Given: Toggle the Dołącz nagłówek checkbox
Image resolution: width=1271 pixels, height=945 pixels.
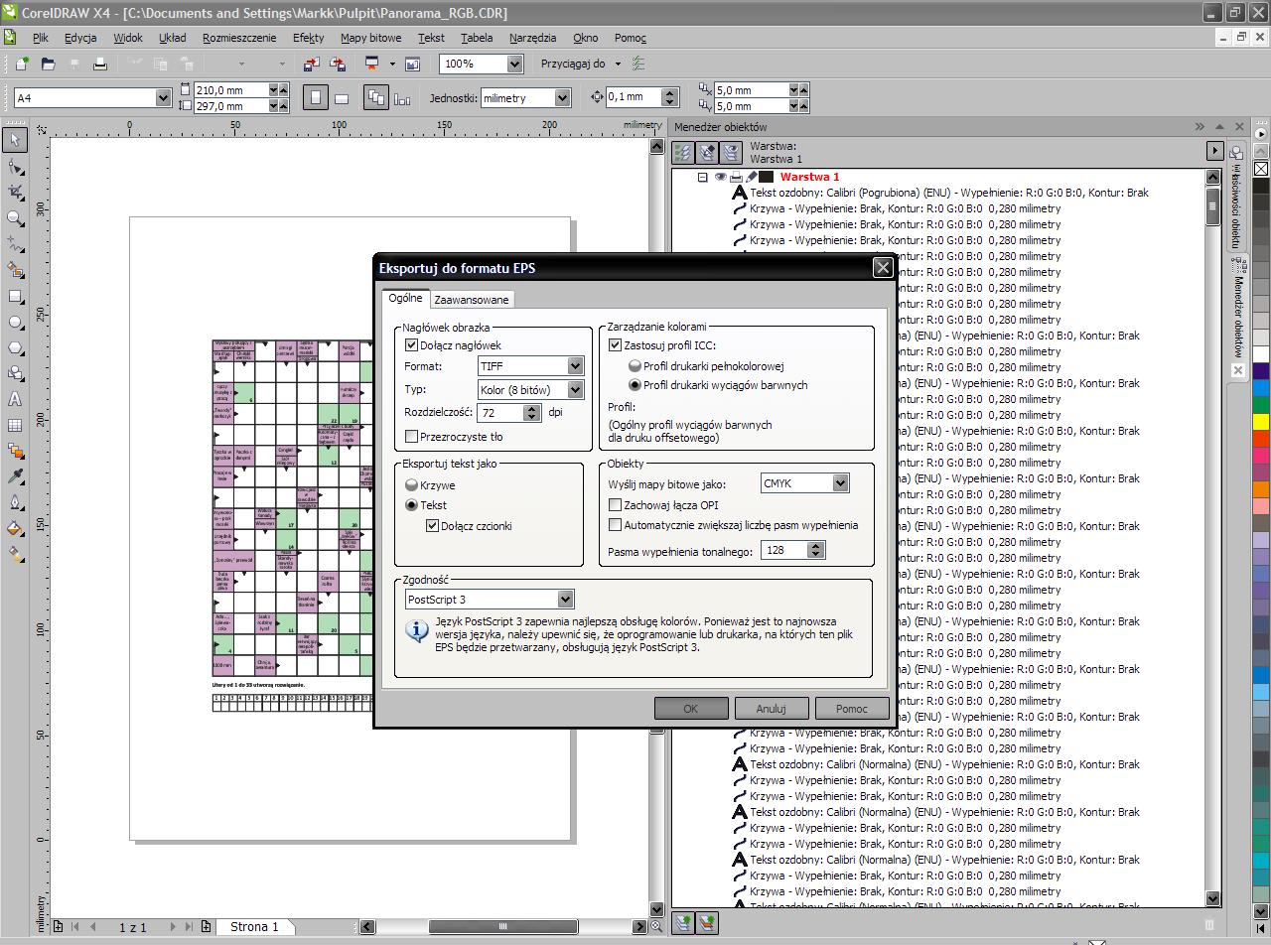Looking at the screenshot, I should (x=412, y=345).
